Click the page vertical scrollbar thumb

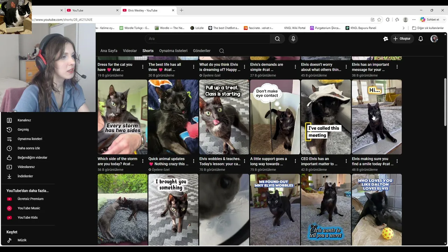(445, 102)
